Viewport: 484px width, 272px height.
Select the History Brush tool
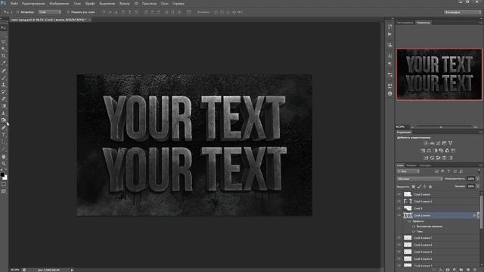point(3,92)
